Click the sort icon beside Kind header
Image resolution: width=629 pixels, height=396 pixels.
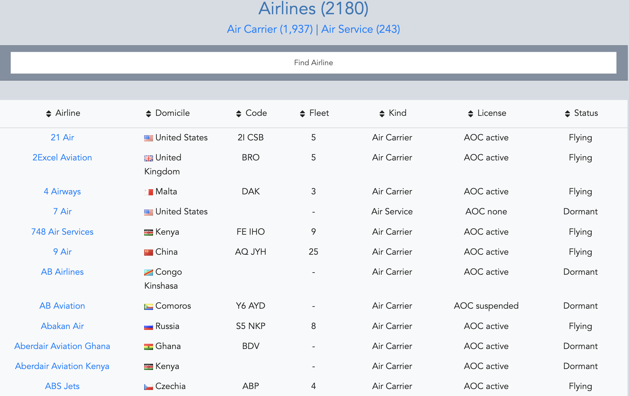(381, 113)
